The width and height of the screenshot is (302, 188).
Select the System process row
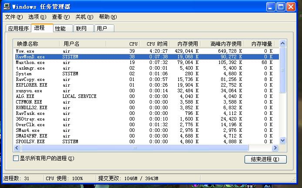point(146,74)
